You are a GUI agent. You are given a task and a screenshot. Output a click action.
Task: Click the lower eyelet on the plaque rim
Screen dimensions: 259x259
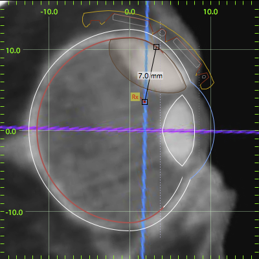click(x=204, y=76)
